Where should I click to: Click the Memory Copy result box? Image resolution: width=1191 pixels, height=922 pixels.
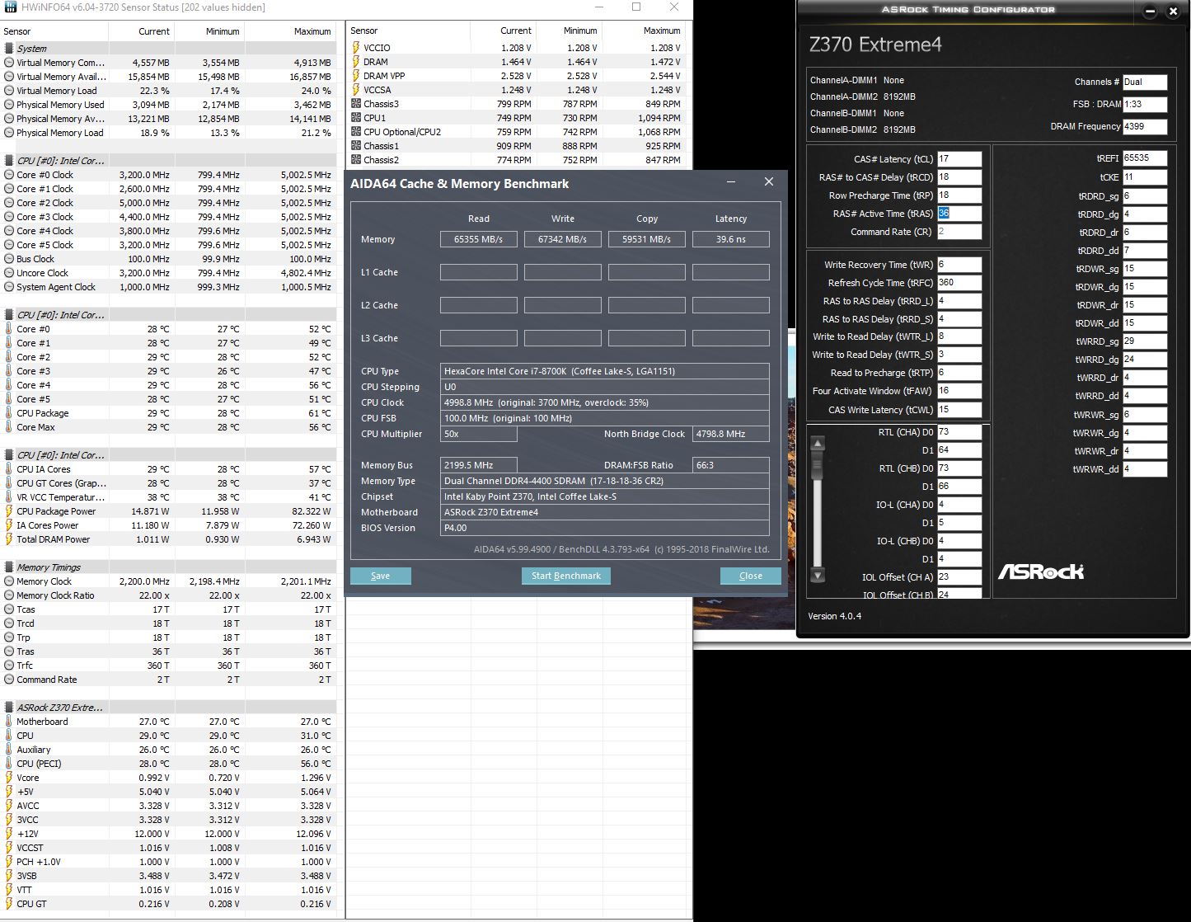pos(647,239)
